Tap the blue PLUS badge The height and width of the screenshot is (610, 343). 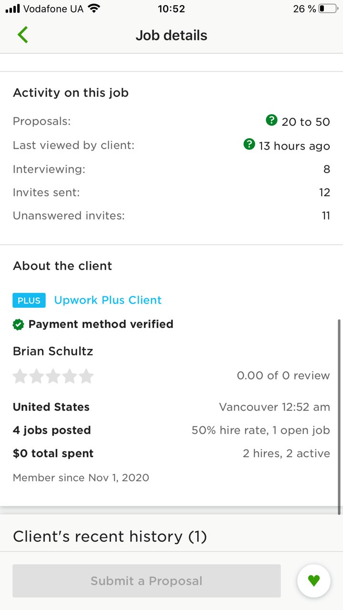pyautogui.click(x=29, y=300)
